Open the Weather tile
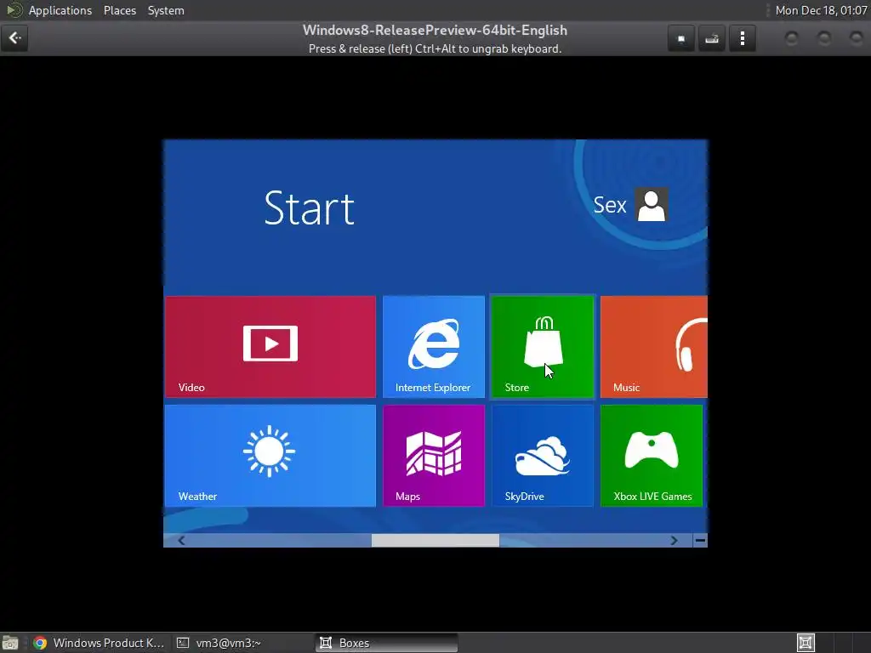Image resolution: width=871 pixels, height=653 pixels. coord(270,456)
